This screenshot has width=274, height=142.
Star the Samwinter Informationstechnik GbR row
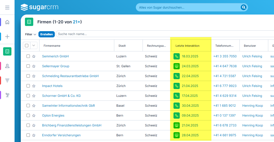34,106
